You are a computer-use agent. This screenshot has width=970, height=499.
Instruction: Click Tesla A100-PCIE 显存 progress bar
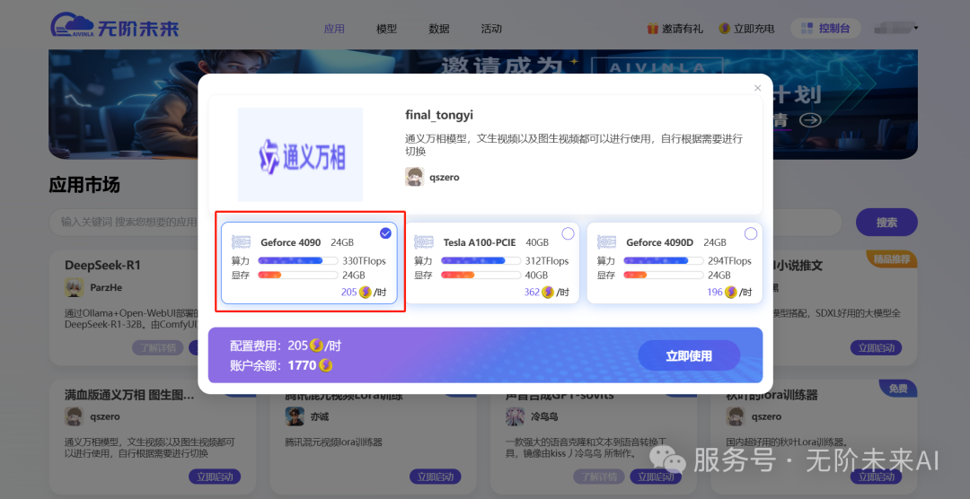click(481, 276)
